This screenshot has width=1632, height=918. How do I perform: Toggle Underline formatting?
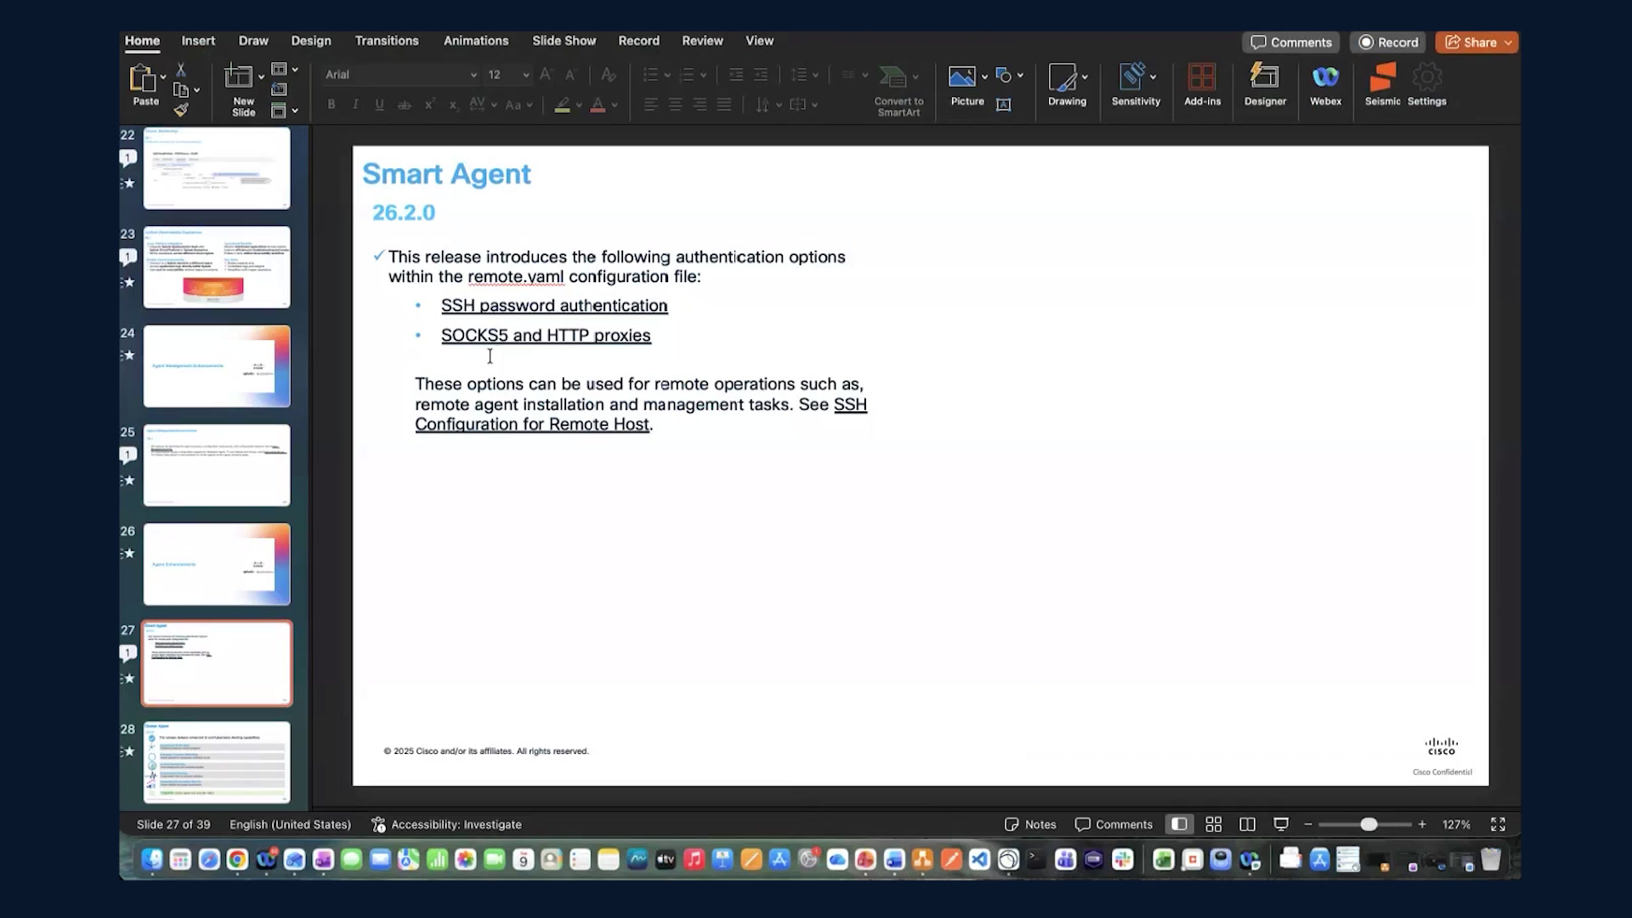click(x=379, y=105)
